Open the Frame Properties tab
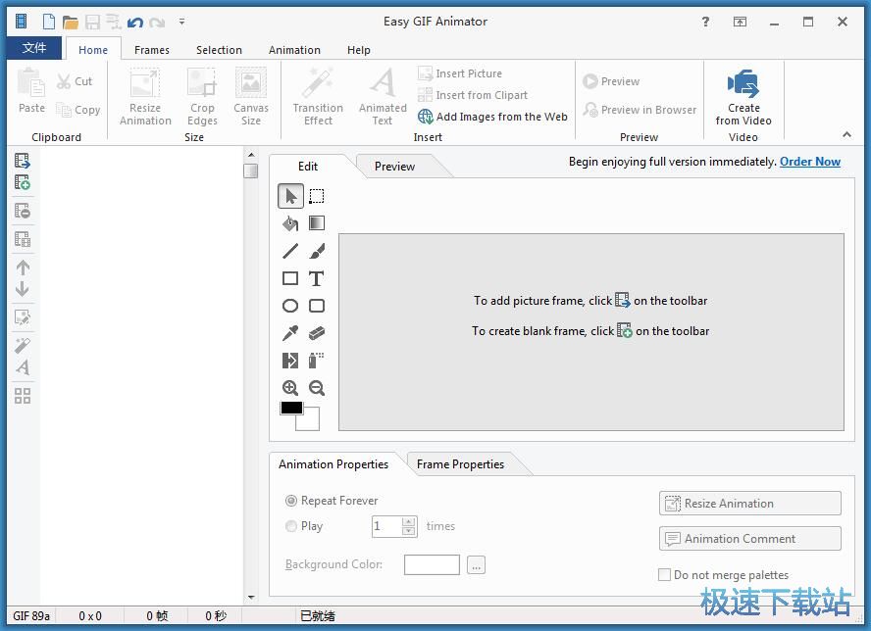The width and height of the screenshot is (871, 631). tap(460, 464)
